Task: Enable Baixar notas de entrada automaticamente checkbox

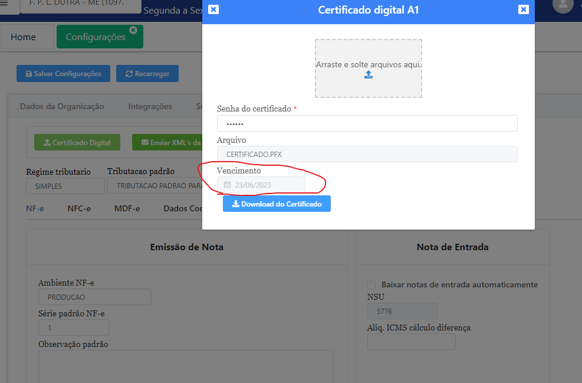Action: coord(371,284)
